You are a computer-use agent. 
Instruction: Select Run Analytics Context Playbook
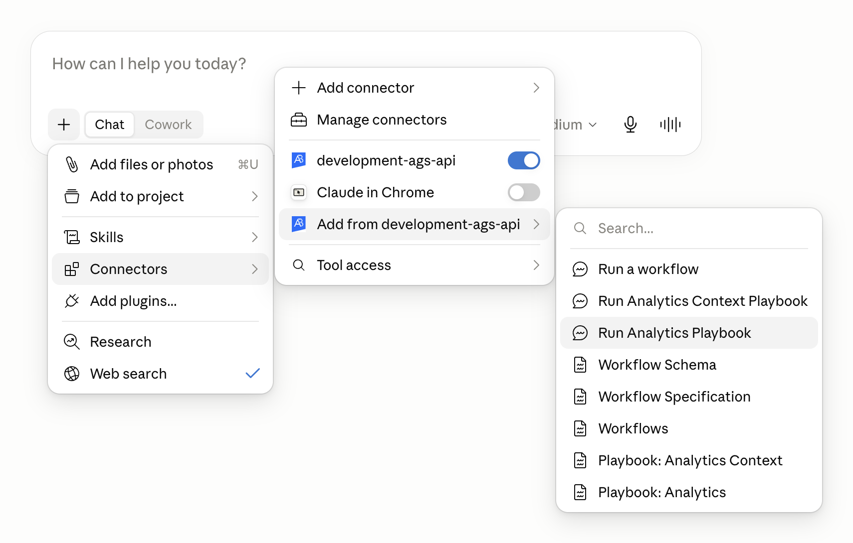pyautogui.click(x=689, y=301)
